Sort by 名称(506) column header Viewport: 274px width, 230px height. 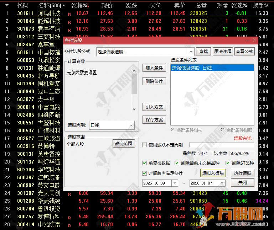(50, 6)
